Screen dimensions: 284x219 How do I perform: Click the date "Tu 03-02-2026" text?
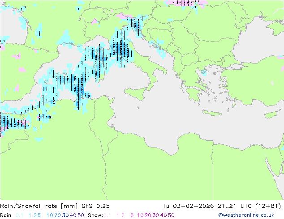click(188, 206)
